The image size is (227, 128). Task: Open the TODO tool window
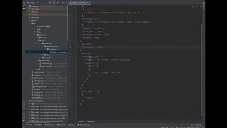pos(38,125)
